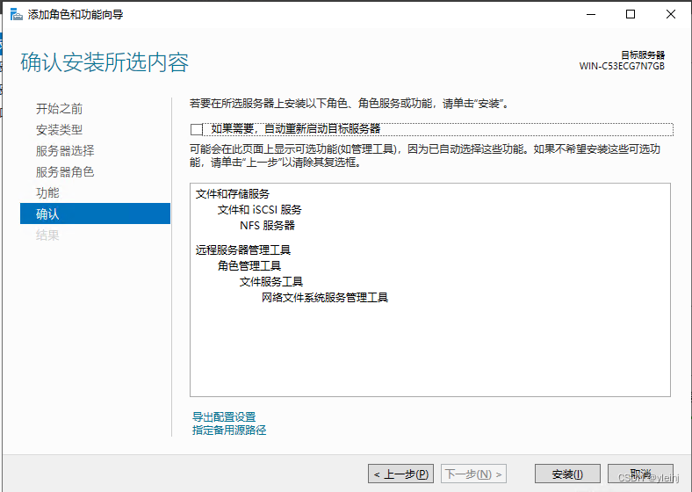Screen dimensions: 692x492
Task: Select the 文件服务工具 entry
Action: 271,282
